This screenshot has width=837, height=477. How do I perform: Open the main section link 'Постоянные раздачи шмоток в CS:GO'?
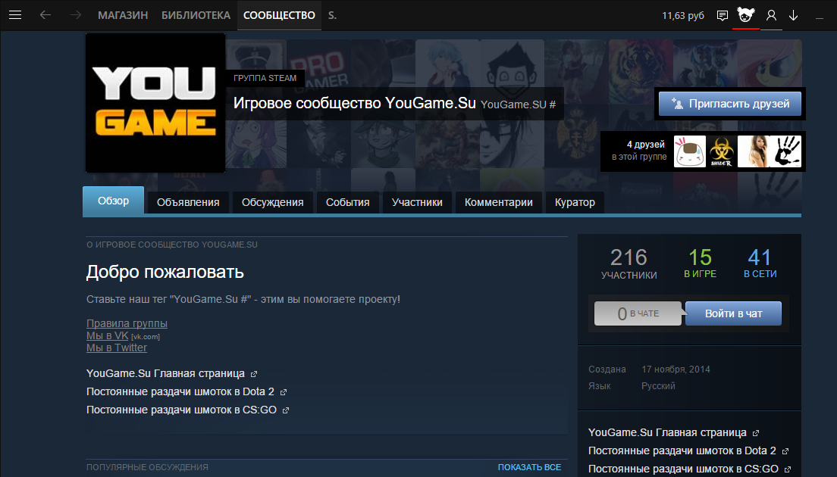(x=181, y=410)
